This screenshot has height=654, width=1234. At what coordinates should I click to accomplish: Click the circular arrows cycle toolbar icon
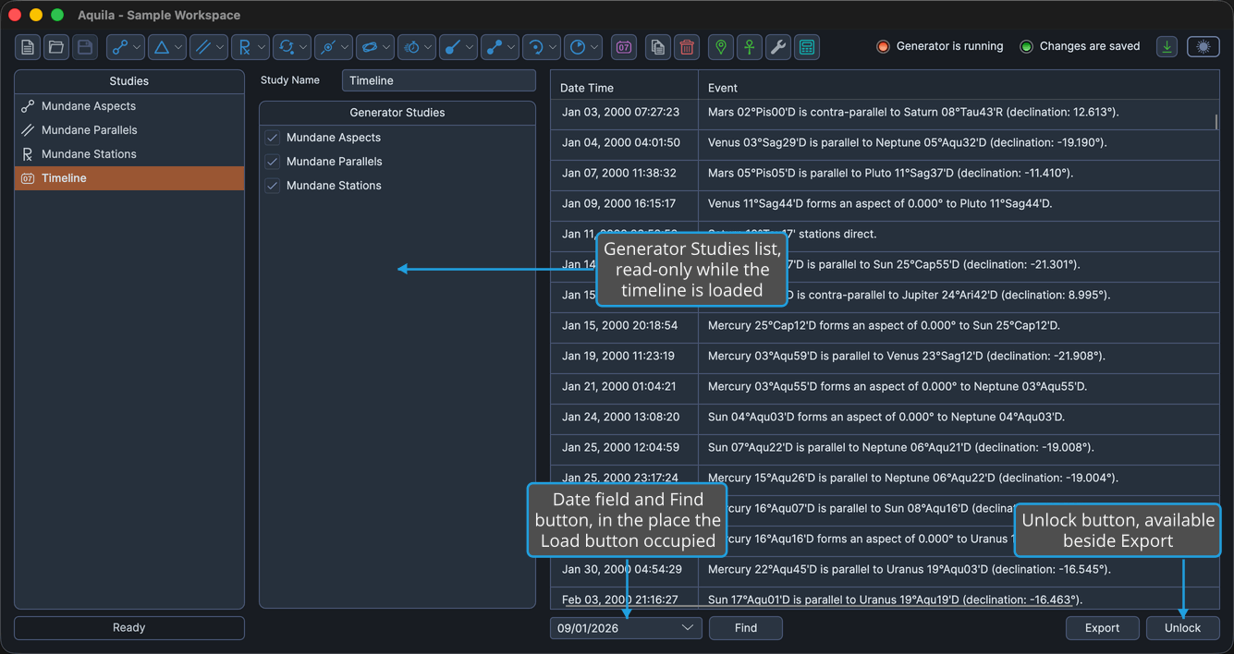tap(287, 47)
